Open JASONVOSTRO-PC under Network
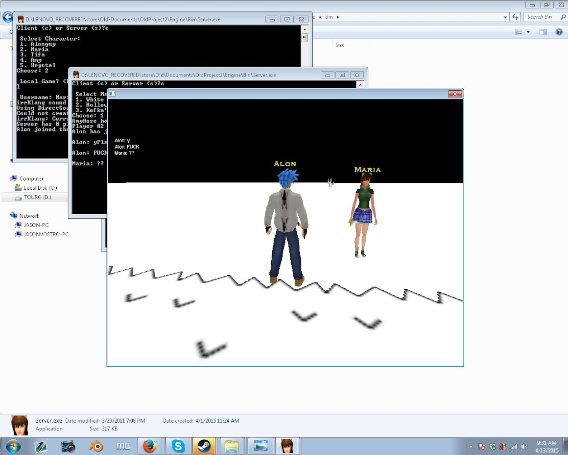Image resolution: width=568 pixels, height=455 pixels. coord(46,234)
